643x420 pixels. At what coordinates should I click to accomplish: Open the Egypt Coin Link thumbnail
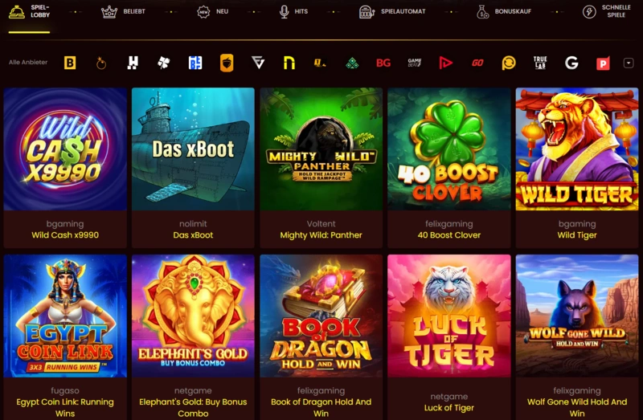coord(65,316)
